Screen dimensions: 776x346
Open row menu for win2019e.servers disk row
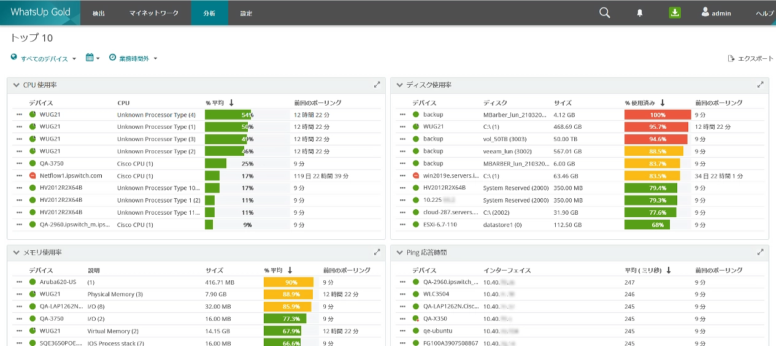[x=403, y=176]
